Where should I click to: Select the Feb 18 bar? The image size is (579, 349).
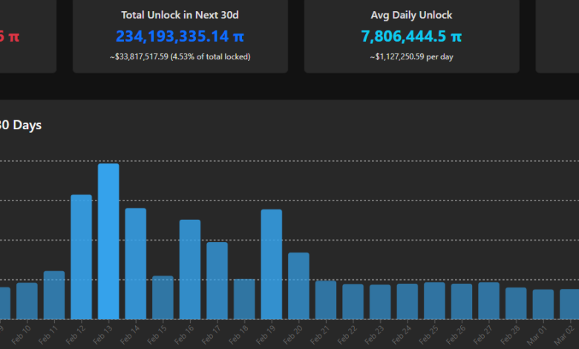coord(244,299)
